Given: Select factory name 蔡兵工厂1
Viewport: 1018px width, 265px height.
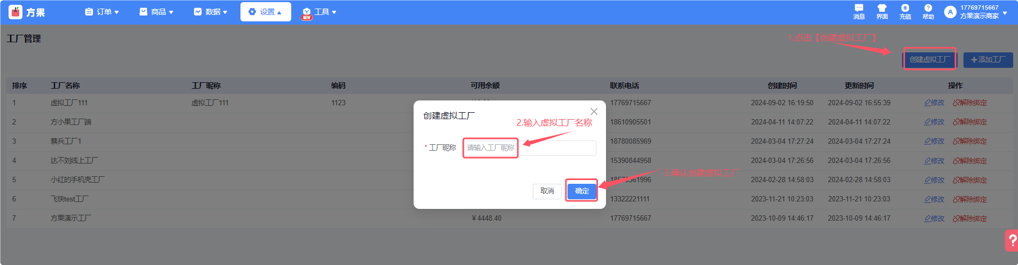Looking at the screenshot, I should (x=66, y=141).
